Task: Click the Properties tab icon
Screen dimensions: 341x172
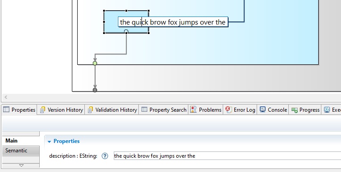Action: [6, 109]
